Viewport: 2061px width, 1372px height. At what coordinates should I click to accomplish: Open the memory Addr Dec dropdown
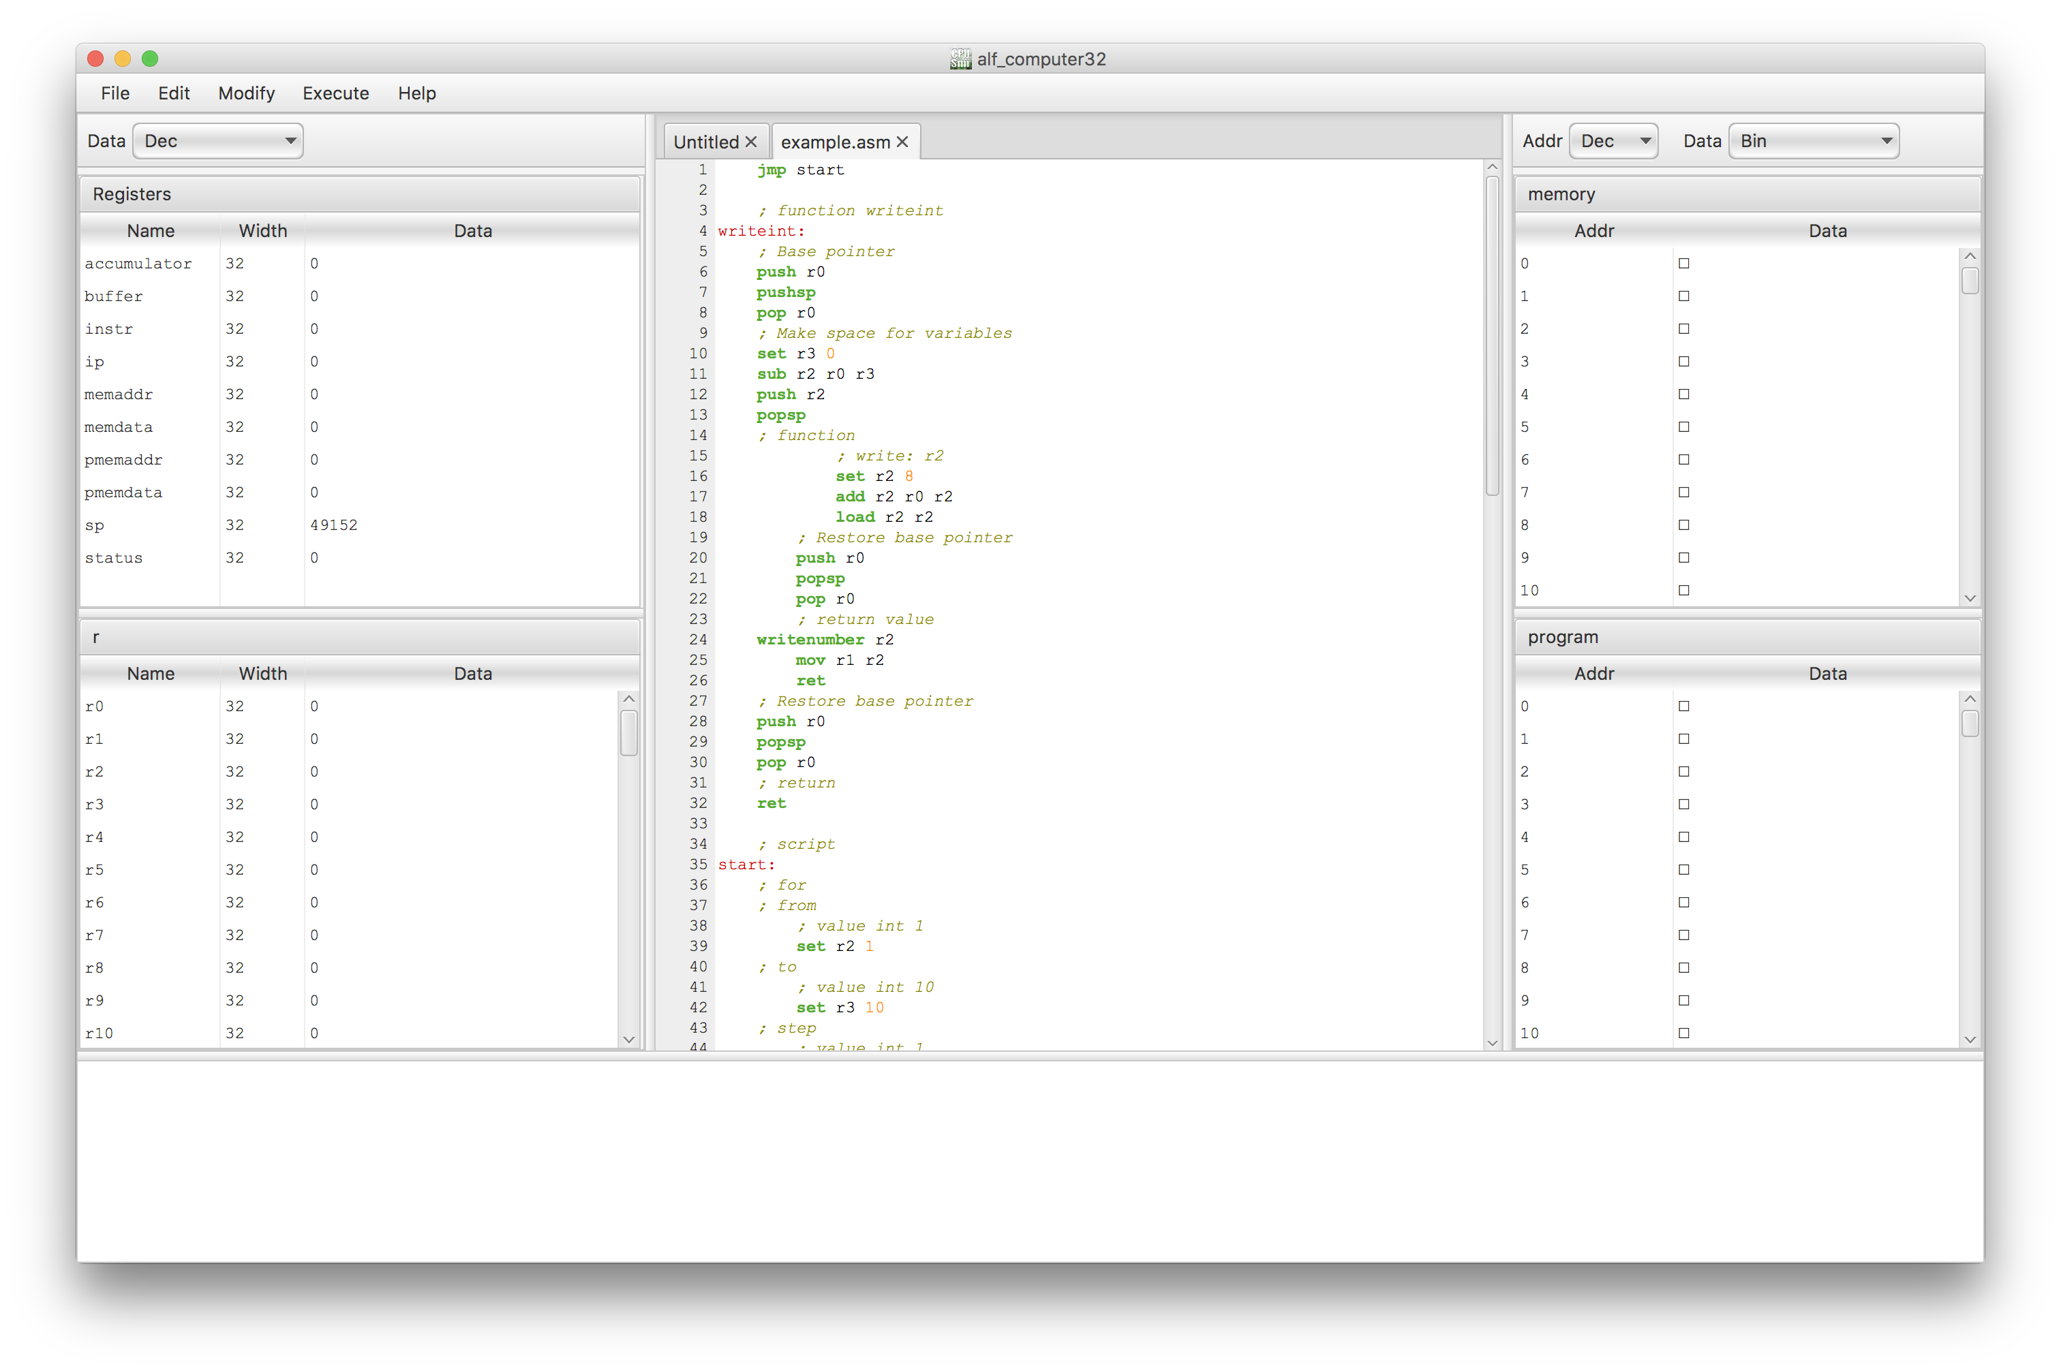(x=1614, y=141)
